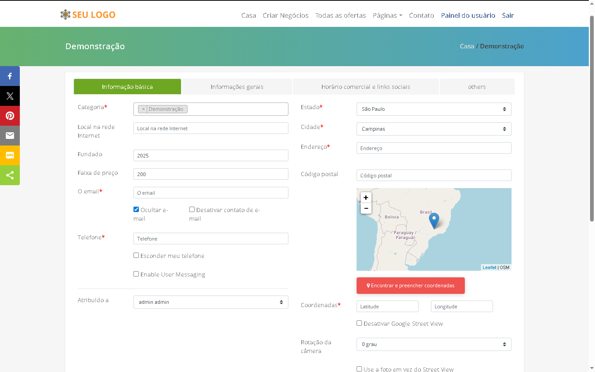Expand the Cidade dropdown showing Campinas

[433, 129]
